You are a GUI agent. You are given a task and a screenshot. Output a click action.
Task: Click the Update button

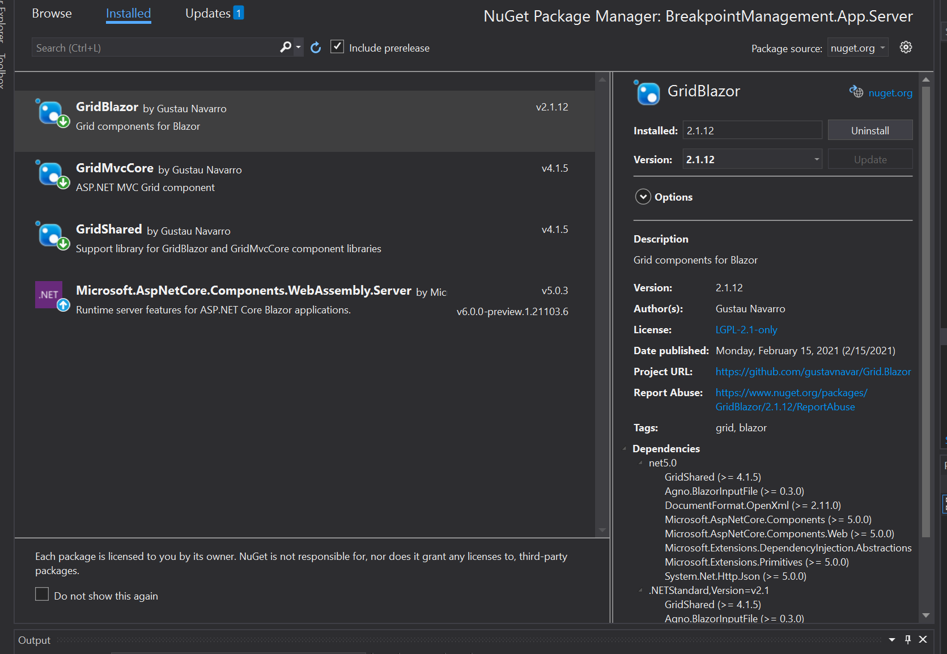coord(870,159)
